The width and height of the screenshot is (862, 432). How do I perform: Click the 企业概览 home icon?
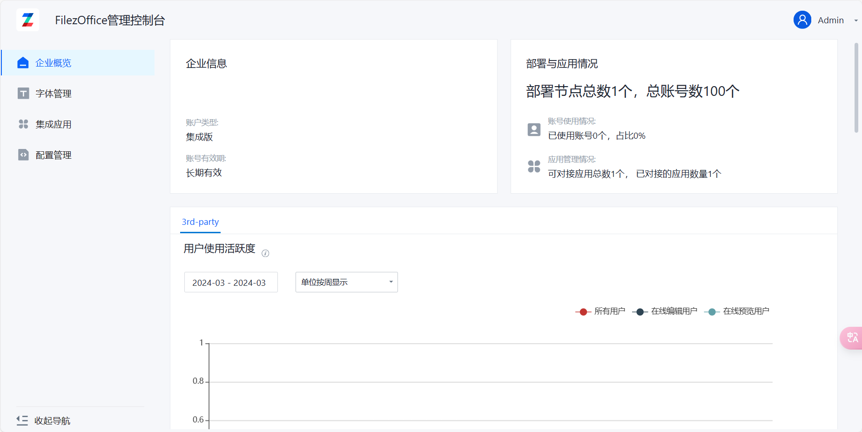tap(23, 63)
